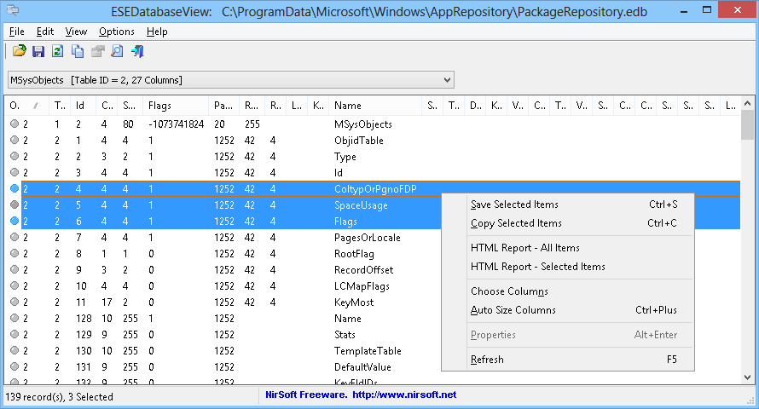Choose Copy Selected Items from context menu
The width and height of the screenshot is (759, 409).
tap(568, 223)
